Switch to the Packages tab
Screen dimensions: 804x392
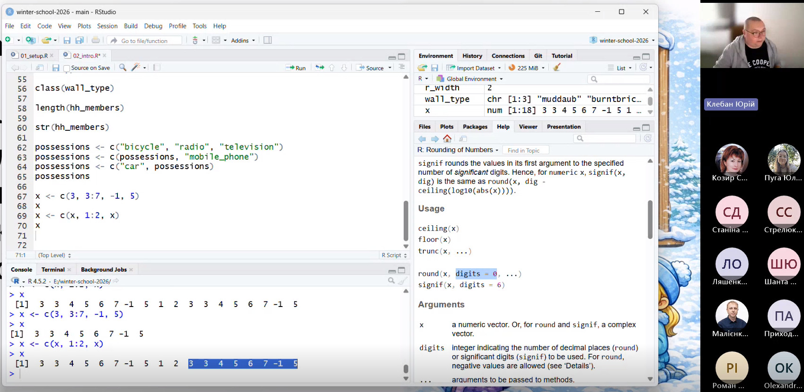475,127
